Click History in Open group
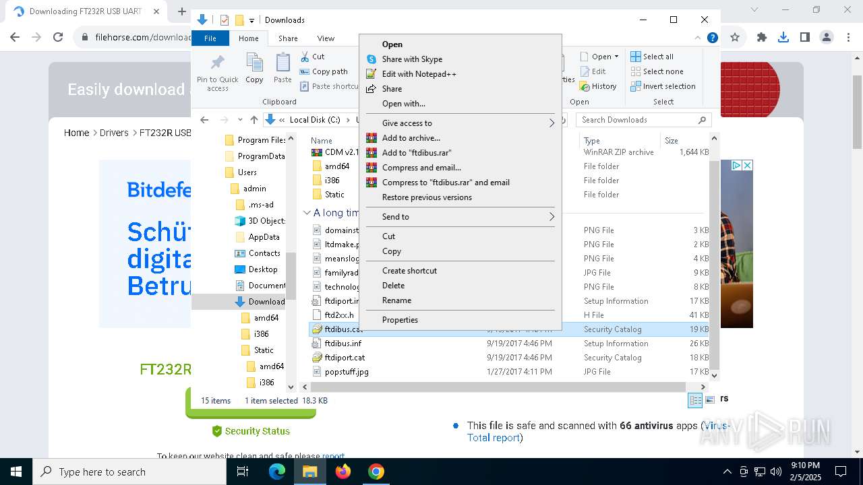The width and height of the screenshot is (863, 485). coord(598,86)
